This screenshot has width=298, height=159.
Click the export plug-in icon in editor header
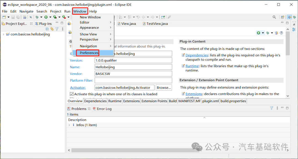(x=276, y=33)
